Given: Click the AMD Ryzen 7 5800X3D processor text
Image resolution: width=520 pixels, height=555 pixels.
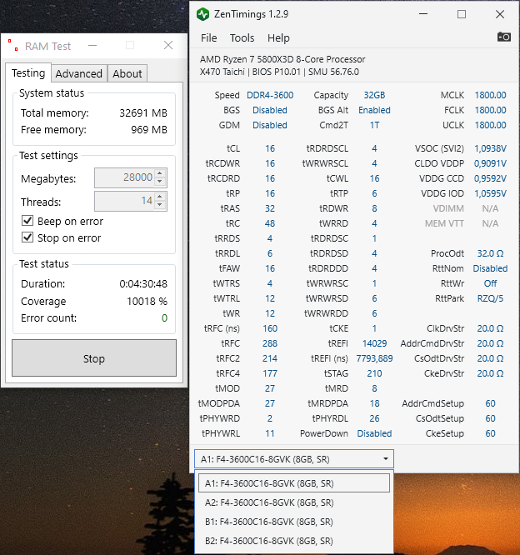Looking at the screenshot, I should pos(282,59).
